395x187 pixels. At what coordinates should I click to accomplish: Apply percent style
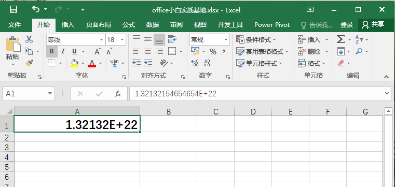tap(213, 51)
